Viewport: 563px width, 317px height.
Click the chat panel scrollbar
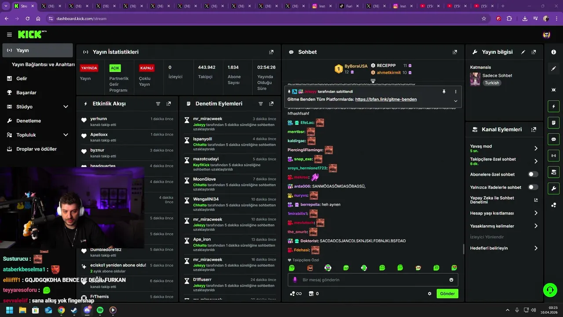463,249
